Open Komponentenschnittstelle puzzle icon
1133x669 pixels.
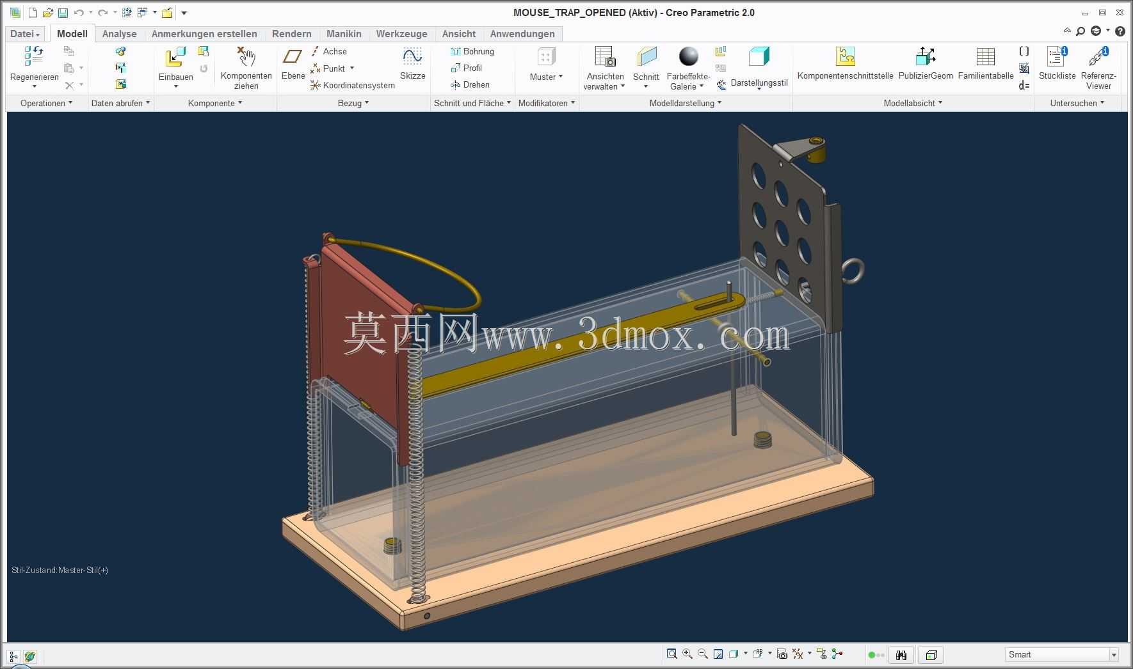click(846, 56)
